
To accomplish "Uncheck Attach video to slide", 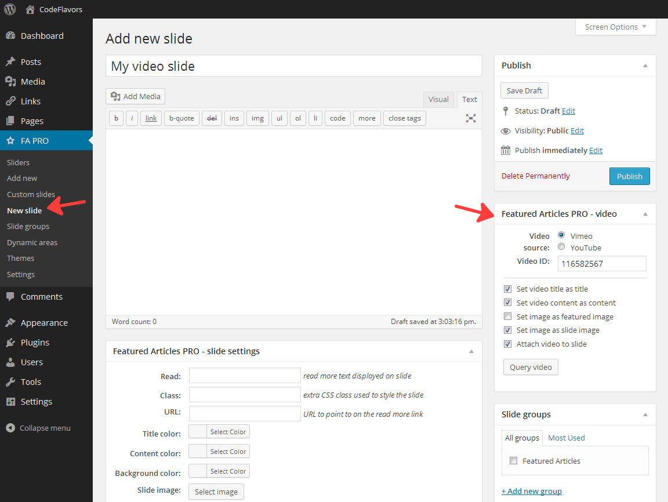I will [507, 344].
